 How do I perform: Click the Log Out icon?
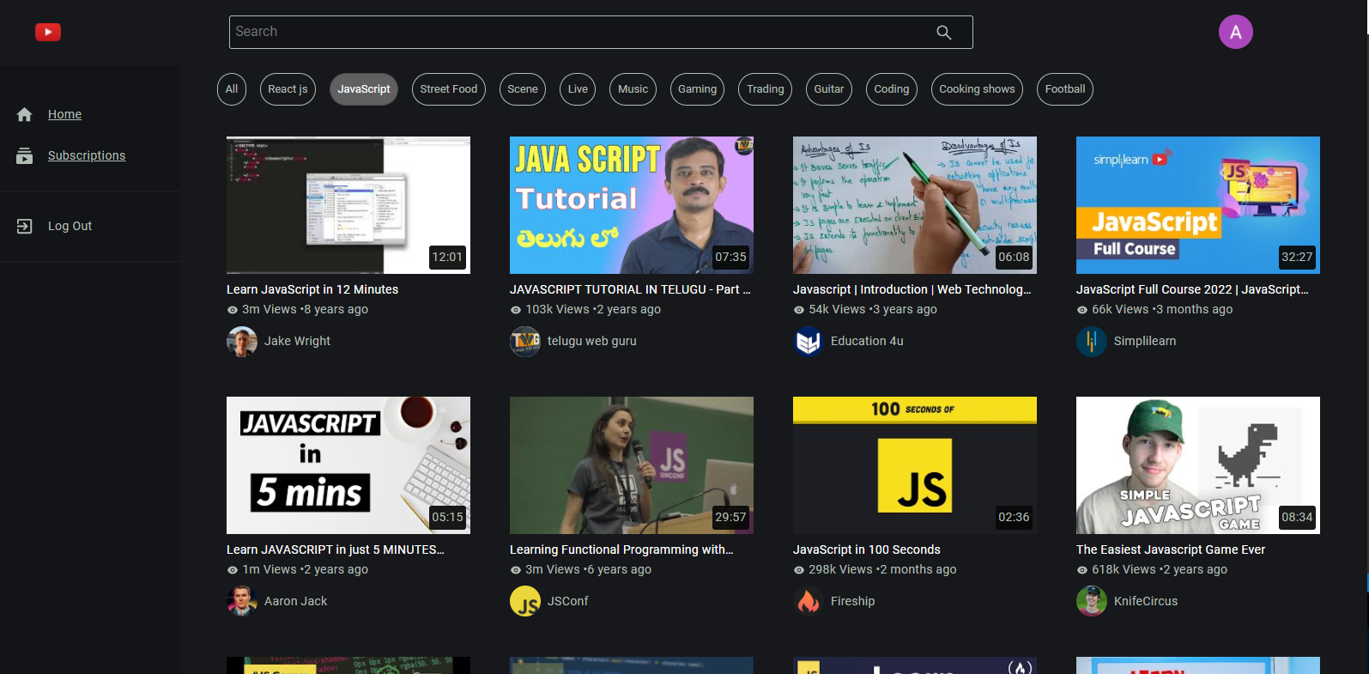(24, 226)
